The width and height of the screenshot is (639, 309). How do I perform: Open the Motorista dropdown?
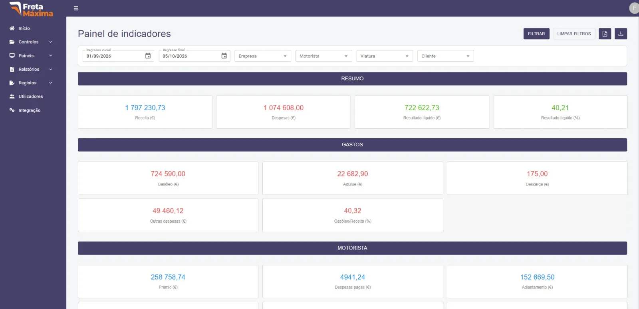pos(324,56)
